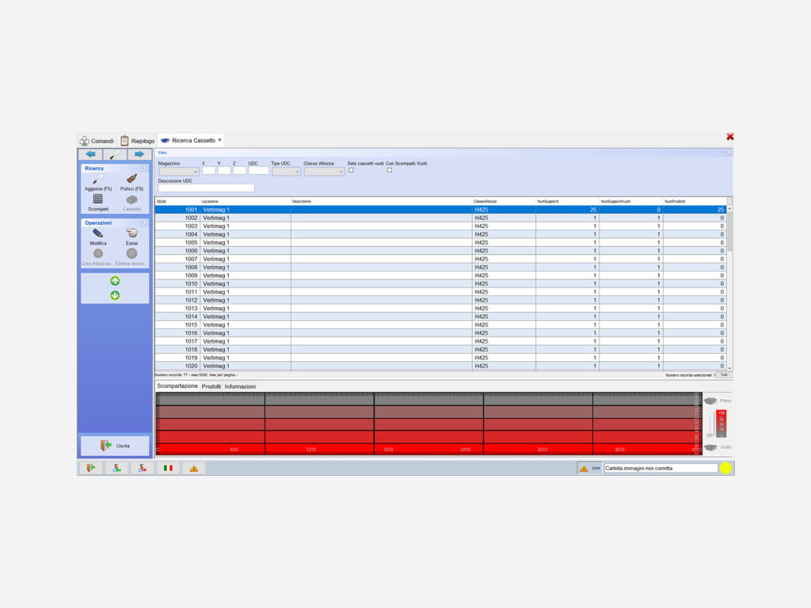Click the Comandi tab icon
This screenshot has width=811, height=608.
click(84, 141)
